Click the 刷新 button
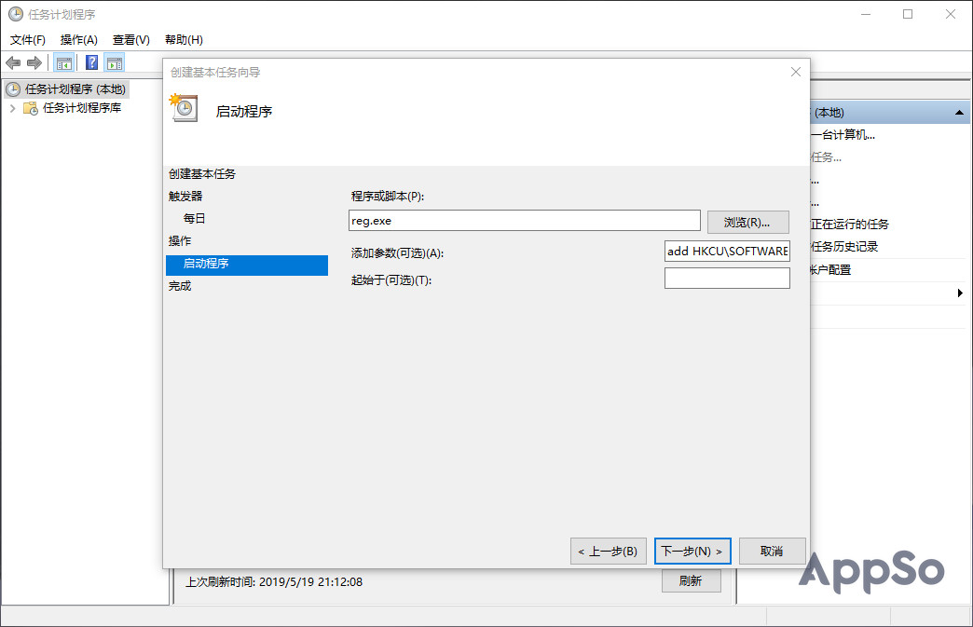Image resolution: width=973 pixels, height=627 pixels. 691,581
